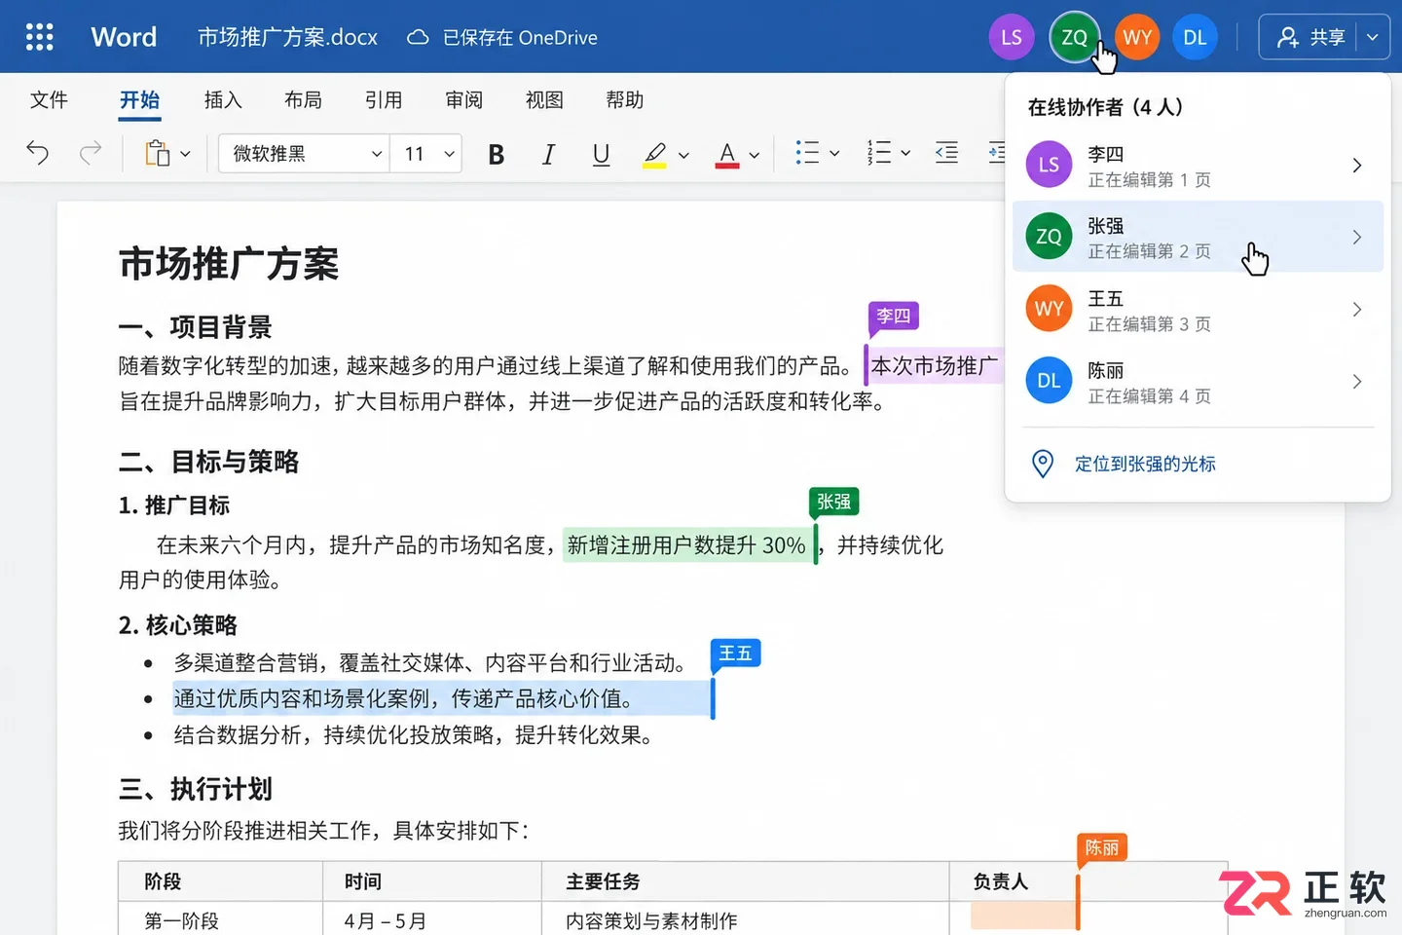Toggle bold formatting
Screen dimensions: 1402x935
[x=497, y=154]
